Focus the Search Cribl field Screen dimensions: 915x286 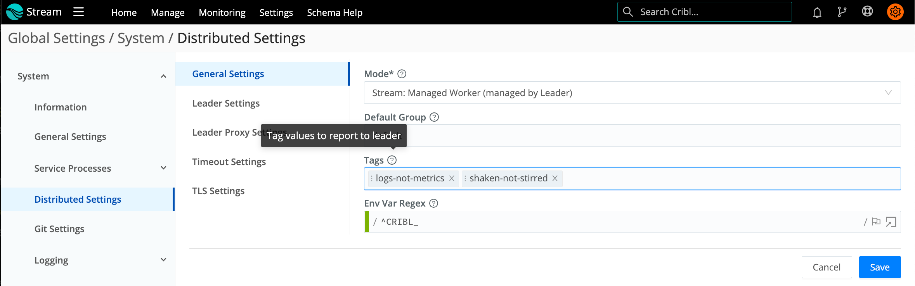click(704, 12)
